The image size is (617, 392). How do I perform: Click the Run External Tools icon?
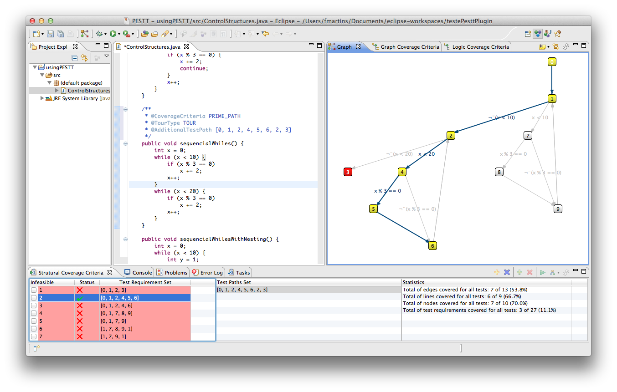click(126, 34)
